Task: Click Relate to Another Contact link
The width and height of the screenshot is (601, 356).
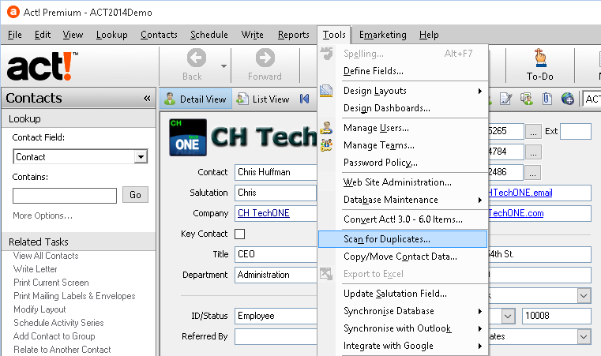Action: tap(62, 350)
